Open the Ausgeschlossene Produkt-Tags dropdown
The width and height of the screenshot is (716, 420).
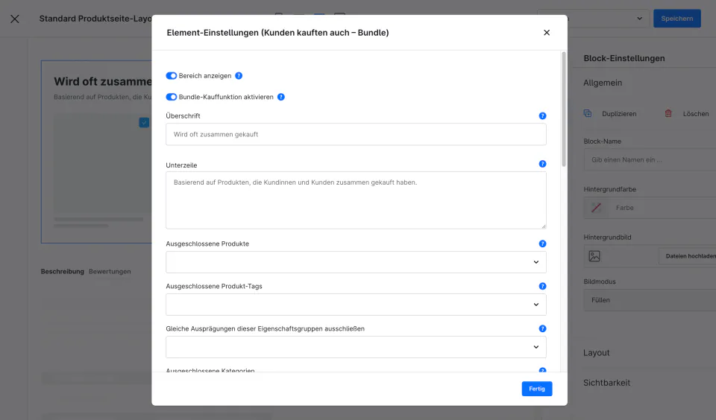(x=356, y=305)
